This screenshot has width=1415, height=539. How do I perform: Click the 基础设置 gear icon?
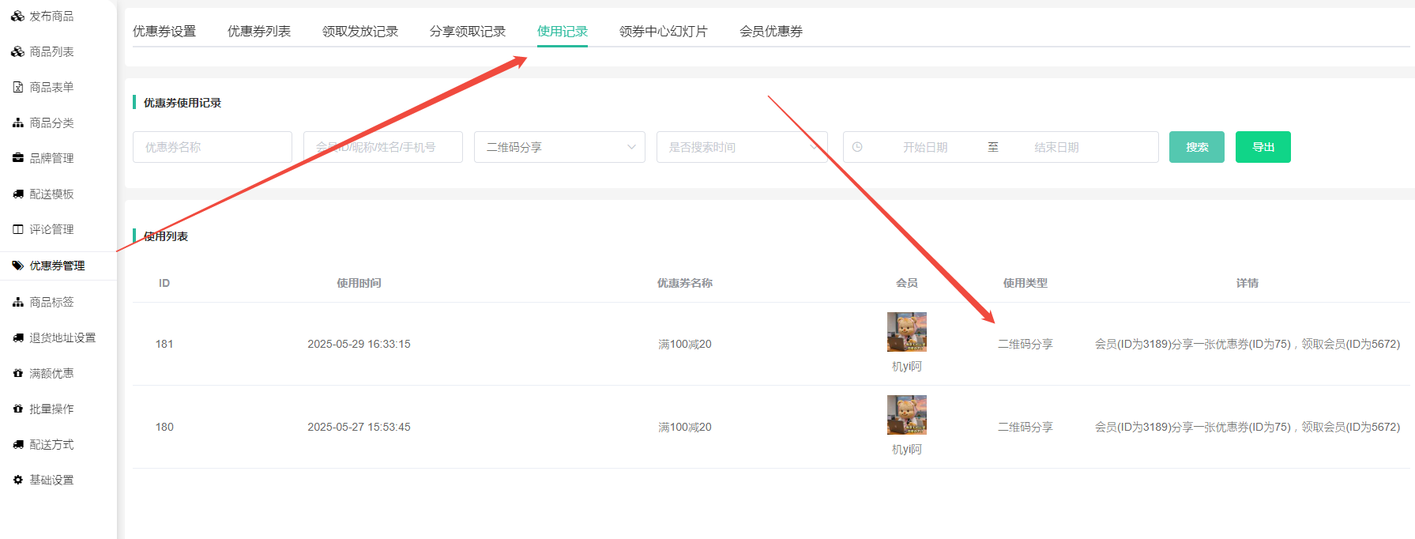[x=17, y=480]
